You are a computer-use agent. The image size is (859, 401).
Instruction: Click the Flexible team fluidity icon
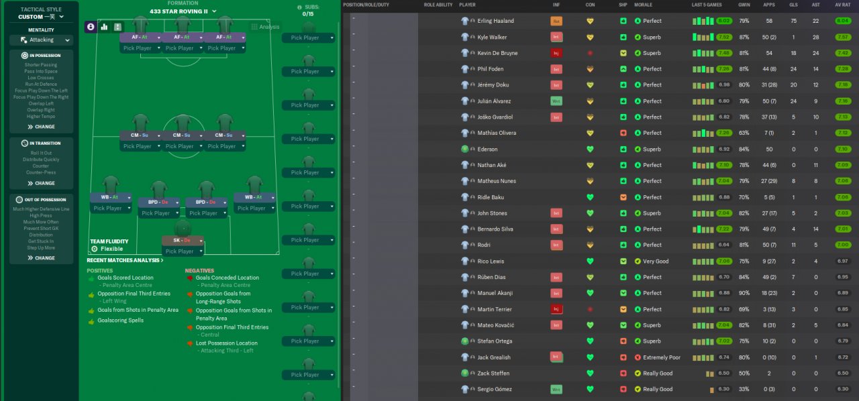point(95,249)
